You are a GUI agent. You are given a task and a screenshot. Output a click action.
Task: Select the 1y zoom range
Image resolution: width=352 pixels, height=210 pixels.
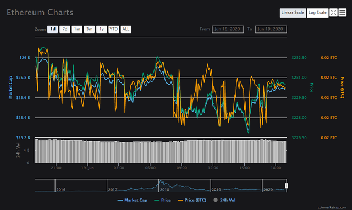click(101, 29)
